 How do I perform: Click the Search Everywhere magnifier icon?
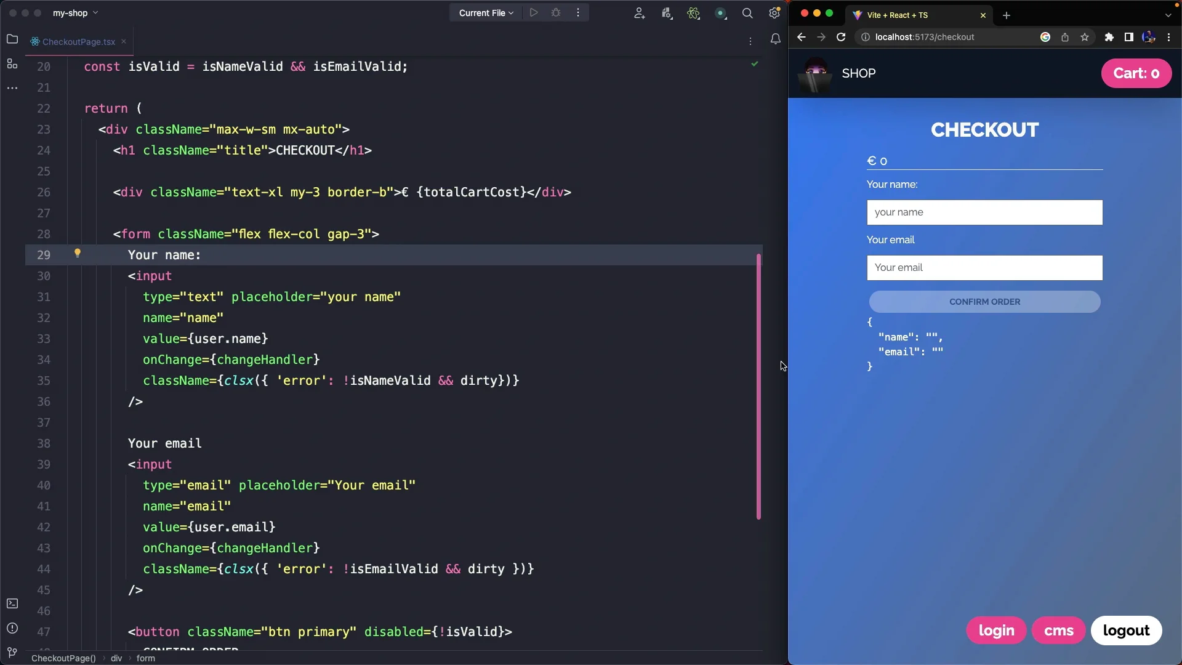pyautogui.click(x=747, y=12)
